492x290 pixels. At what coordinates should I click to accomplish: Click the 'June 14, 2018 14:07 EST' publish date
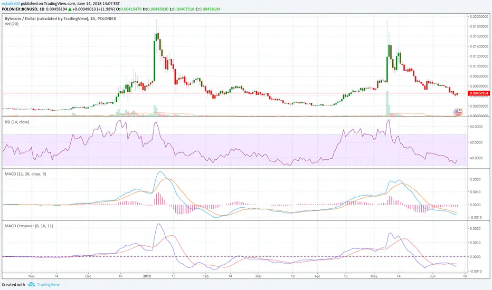point(98,4)
